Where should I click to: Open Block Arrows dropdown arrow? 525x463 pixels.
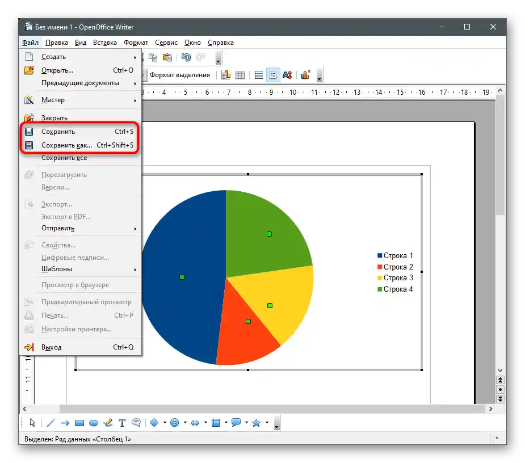(205, 423)
